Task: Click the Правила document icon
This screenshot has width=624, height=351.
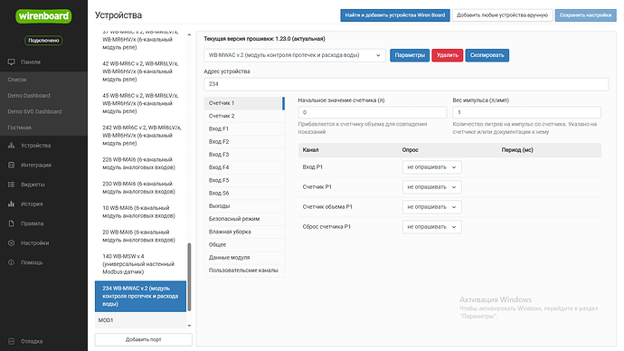Action: tap(11, 223)
